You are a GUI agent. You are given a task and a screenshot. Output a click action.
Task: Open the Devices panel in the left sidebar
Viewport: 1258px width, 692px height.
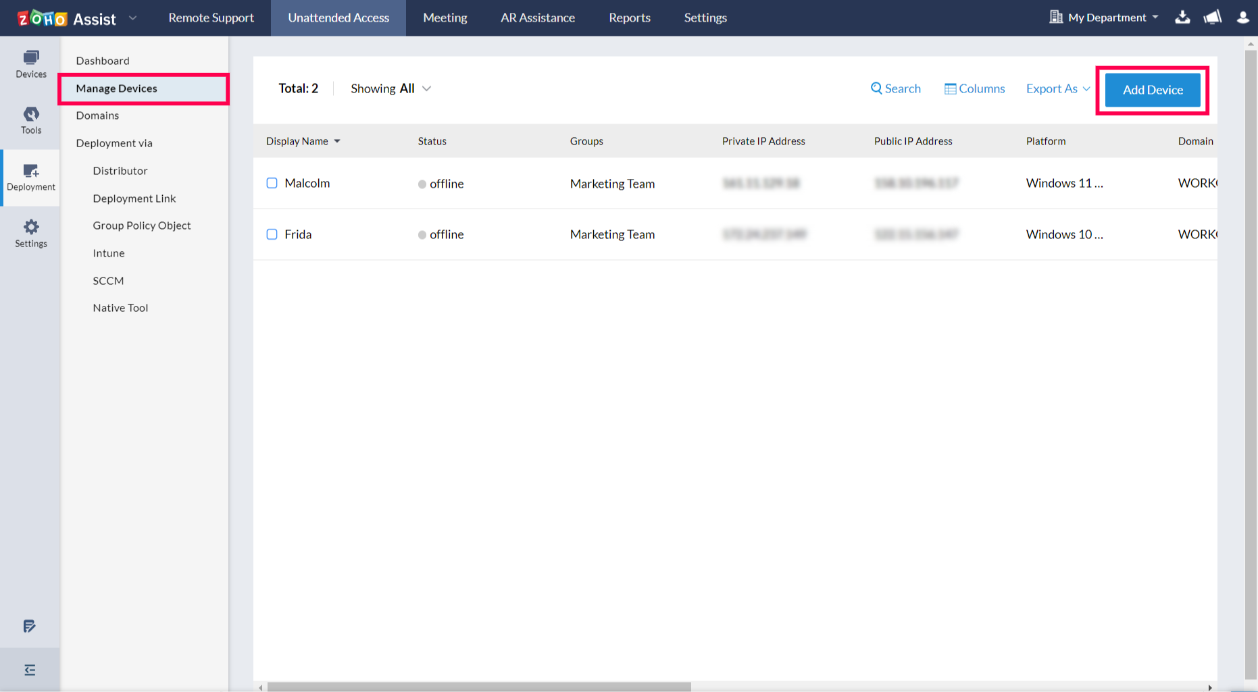[x=30, y=64]
